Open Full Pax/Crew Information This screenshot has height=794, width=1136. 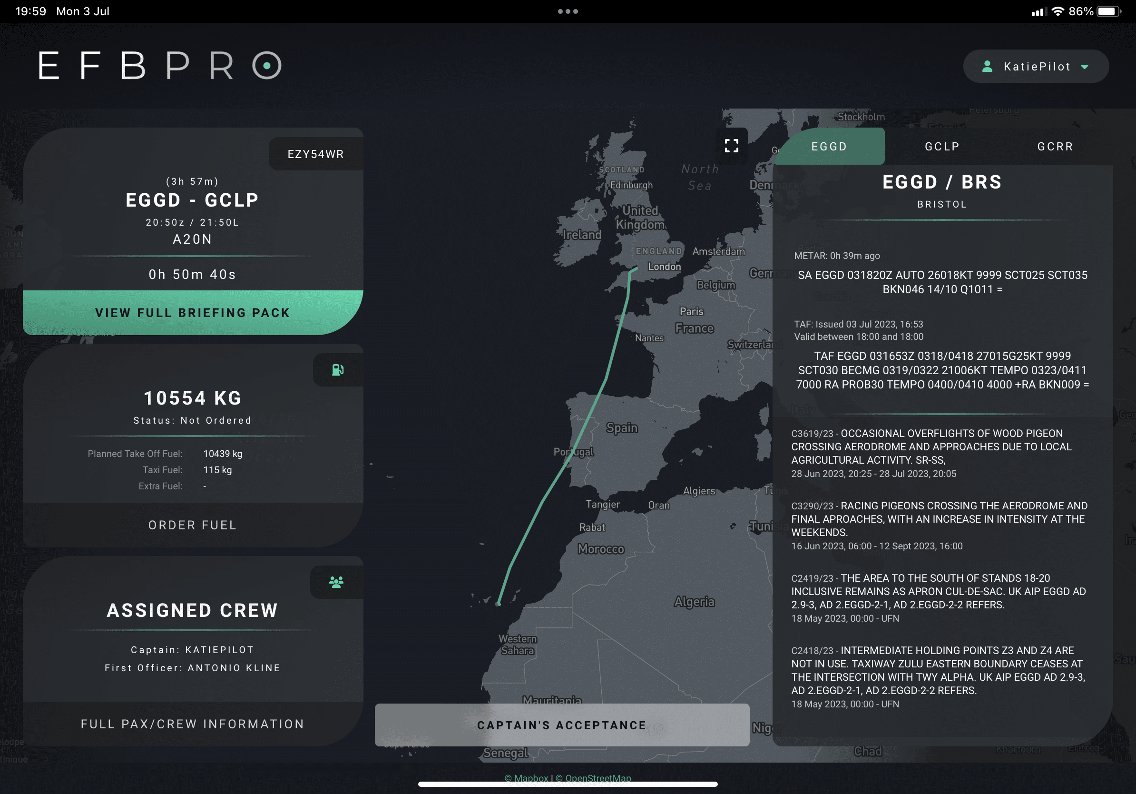click(193, 724)
